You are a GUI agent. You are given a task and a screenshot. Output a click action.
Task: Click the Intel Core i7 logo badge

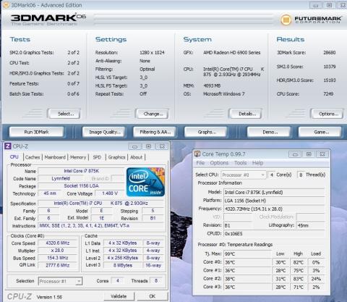[x=145, y=182]
